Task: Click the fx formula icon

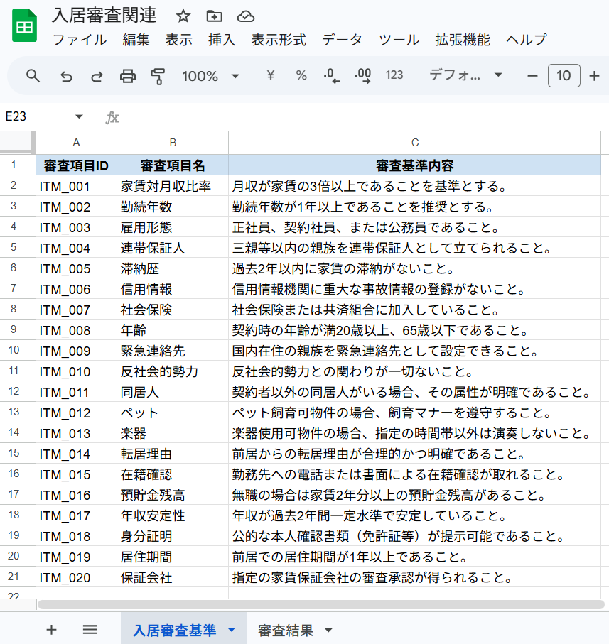Action: (112, 117)
